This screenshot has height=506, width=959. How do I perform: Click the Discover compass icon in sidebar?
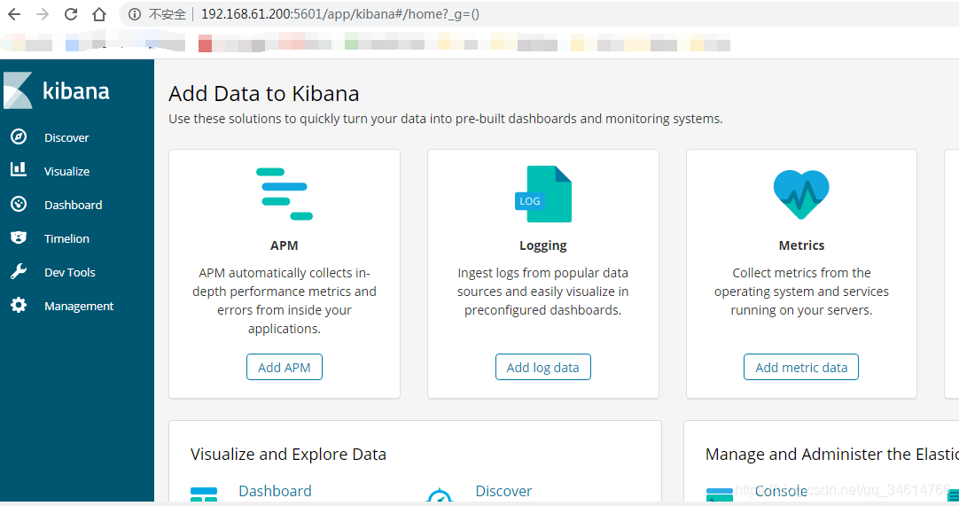coord(19,137)
